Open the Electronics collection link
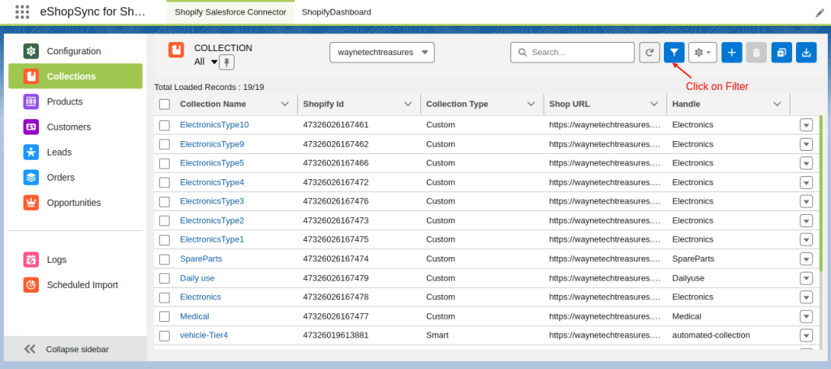 click(x=200, y=297)
